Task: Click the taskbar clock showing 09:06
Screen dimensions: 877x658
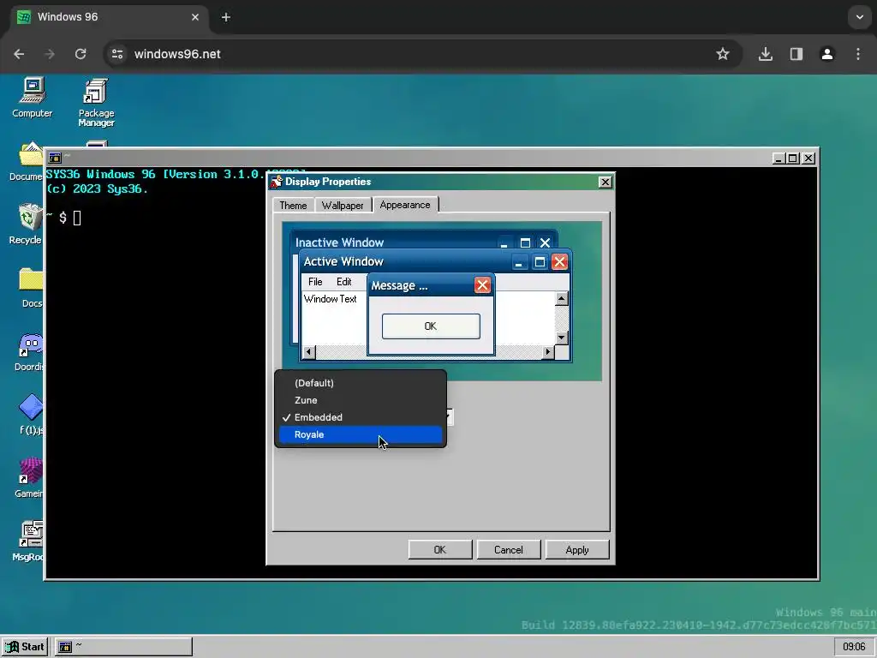Action: pyautogui.click(x=854, y=647)
